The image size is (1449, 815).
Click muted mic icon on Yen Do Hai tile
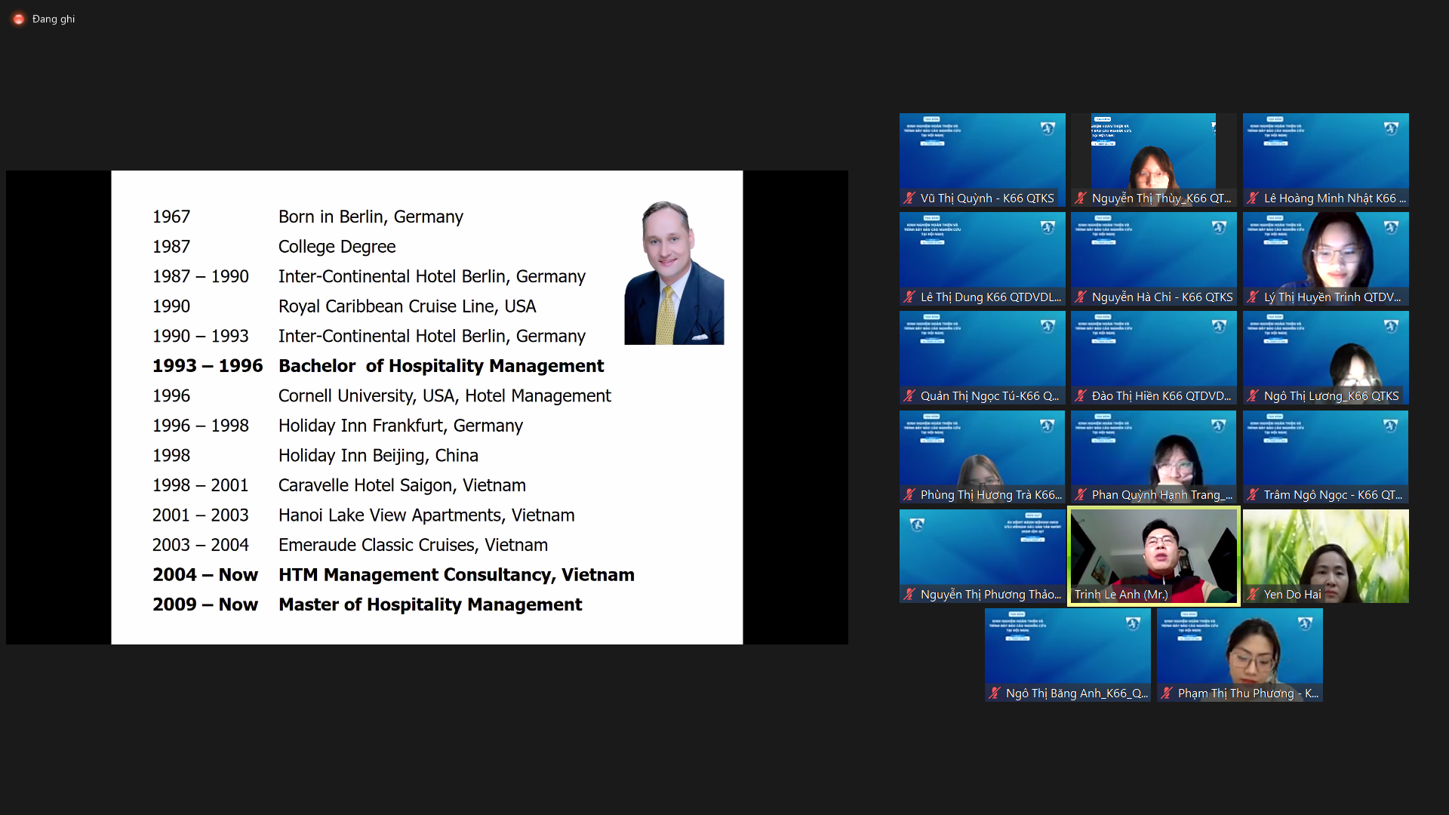coord(1253,595)
